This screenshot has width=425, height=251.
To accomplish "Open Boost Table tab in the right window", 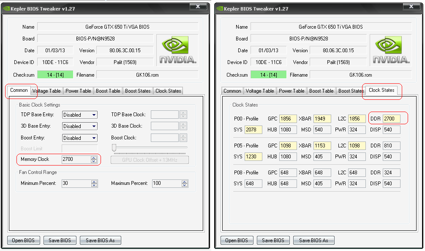I will coord(321,91).
